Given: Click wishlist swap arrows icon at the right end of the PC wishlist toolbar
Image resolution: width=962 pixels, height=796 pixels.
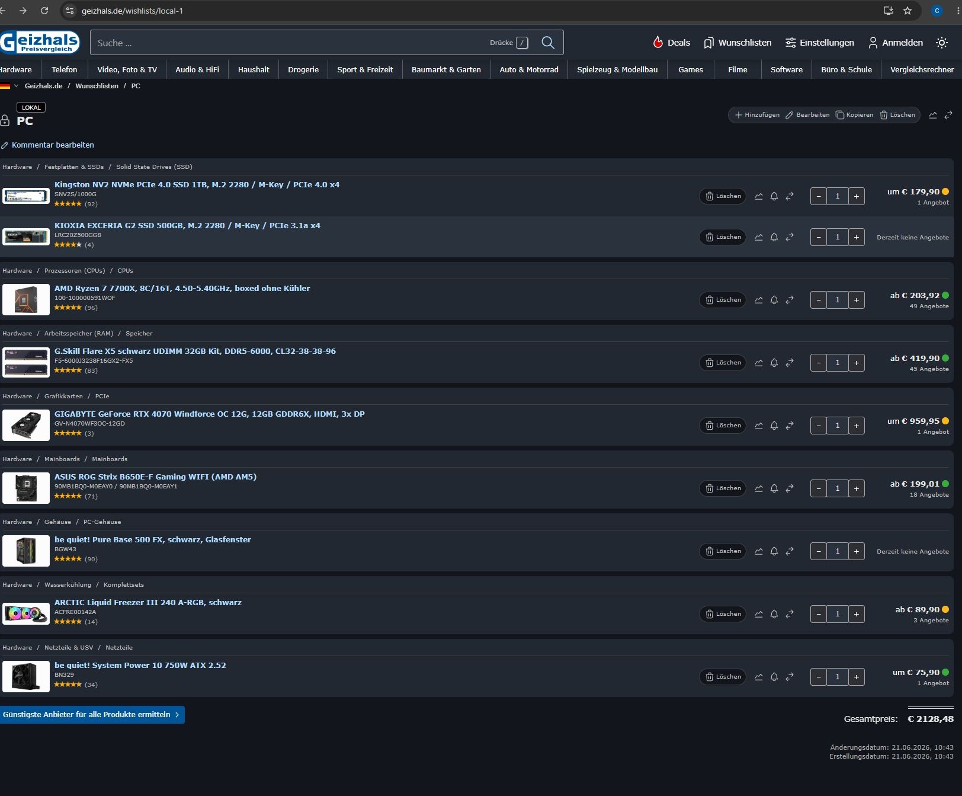Looking at the screenshot, I should (948, 115).
